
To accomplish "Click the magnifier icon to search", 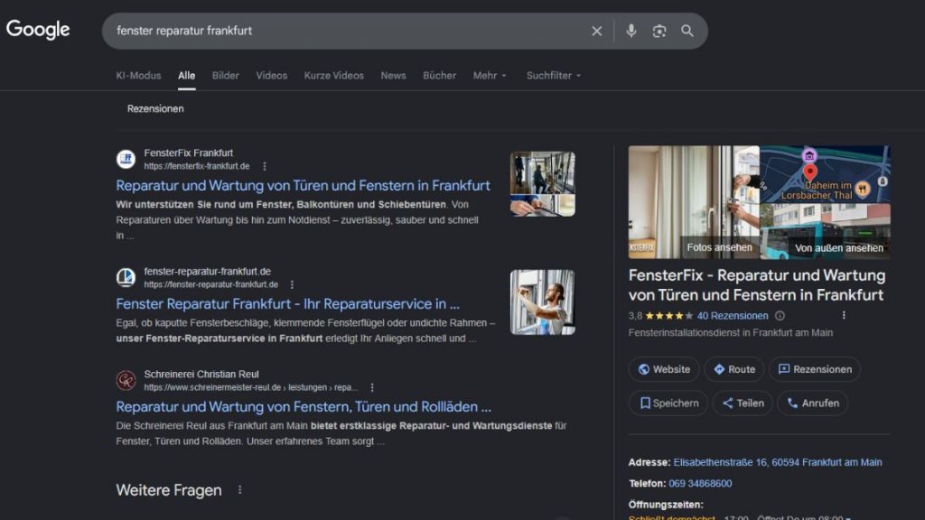I will 687,30.
